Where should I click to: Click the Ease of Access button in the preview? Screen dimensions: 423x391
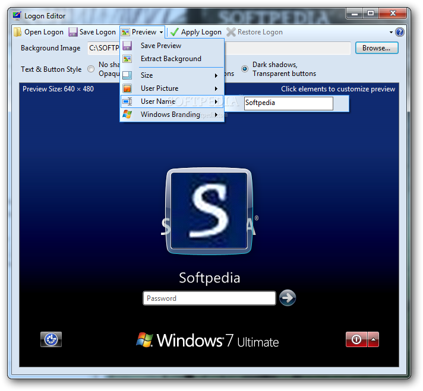pos(51,339)
